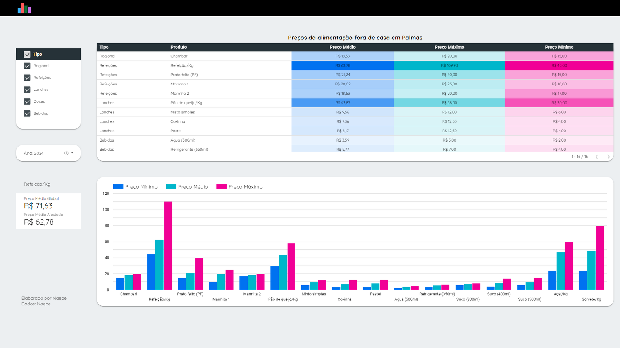Viewport: 620px width, 348px height.
Task: Uncheck the Bebidas filter checkbox
Action: coord(27,114)
